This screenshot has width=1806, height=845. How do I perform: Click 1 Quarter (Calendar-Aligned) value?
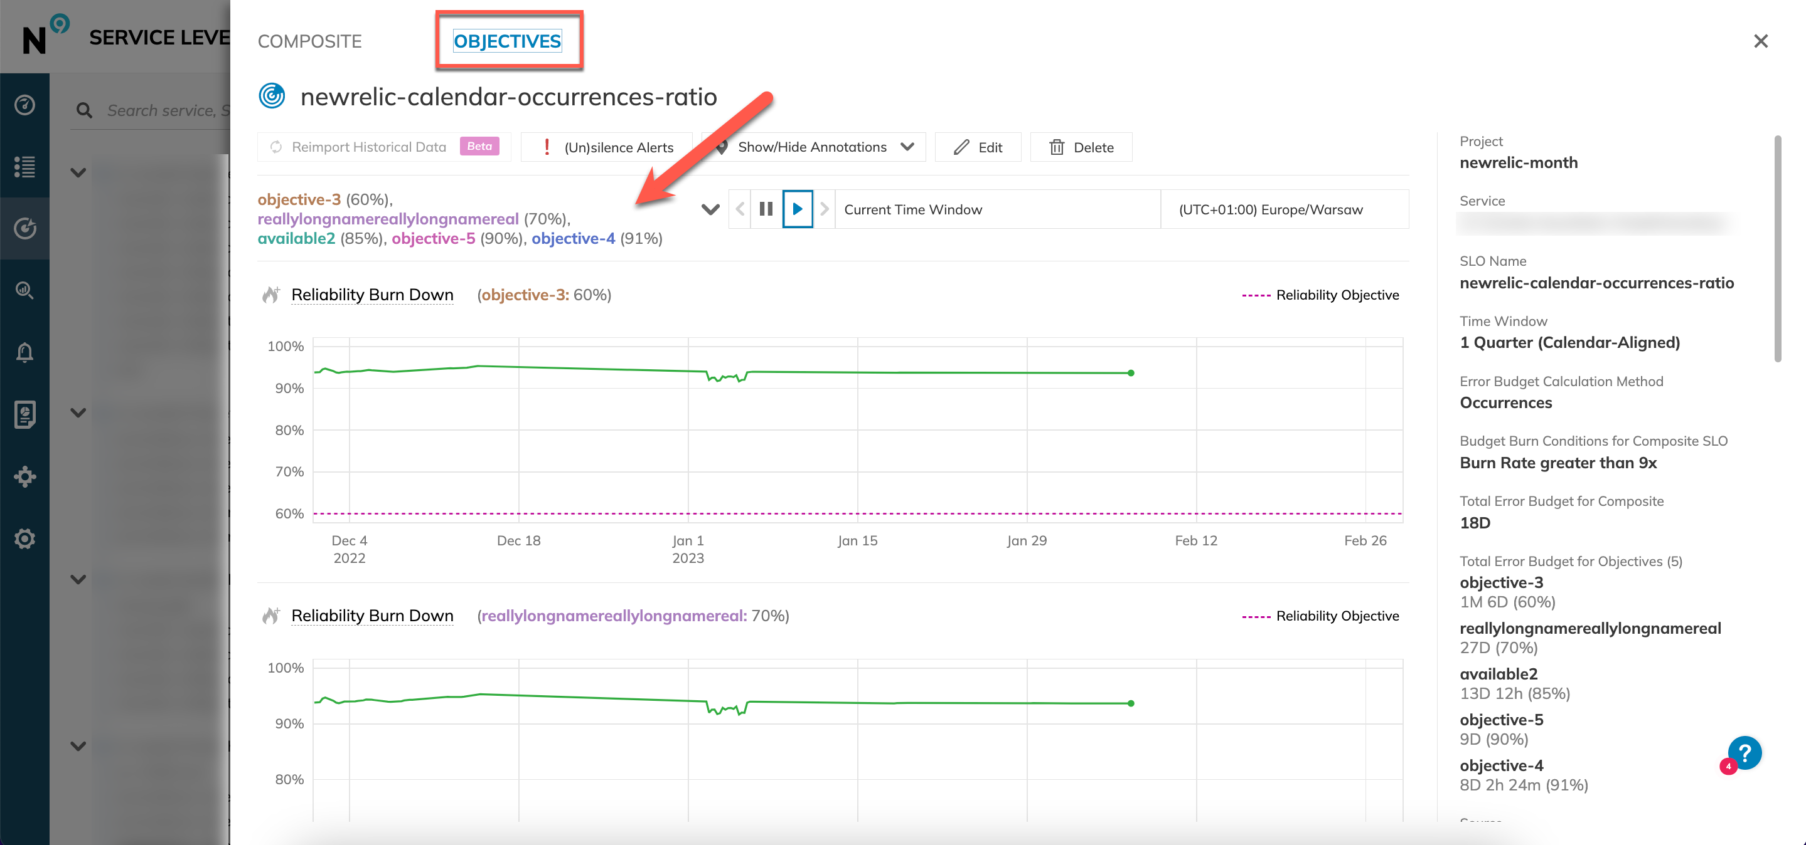[x=1569, y=342]
